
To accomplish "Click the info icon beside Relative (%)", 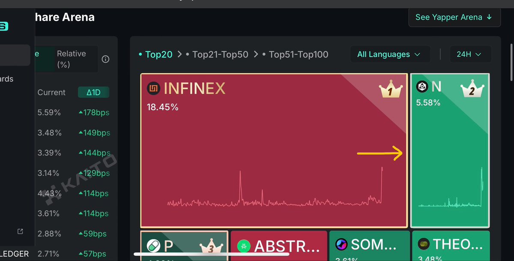I will click(105, 59).
